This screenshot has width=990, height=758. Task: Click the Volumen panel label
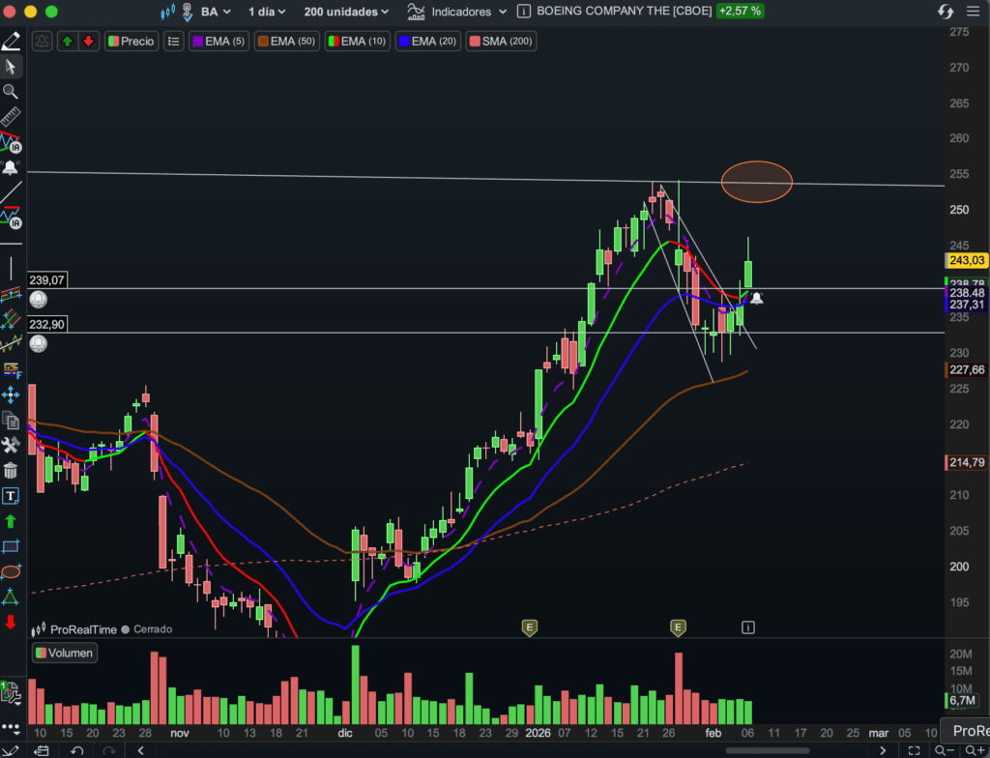65,653
